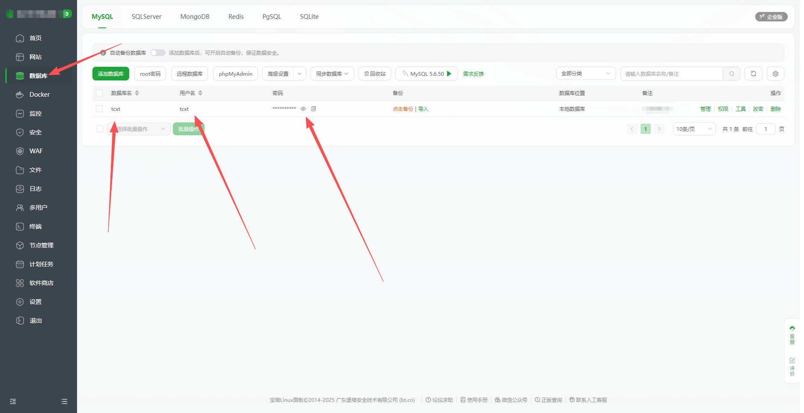Switch to the Redis tab
The width and height of the screenshot is (804, 413).
(x=236, y=17)
